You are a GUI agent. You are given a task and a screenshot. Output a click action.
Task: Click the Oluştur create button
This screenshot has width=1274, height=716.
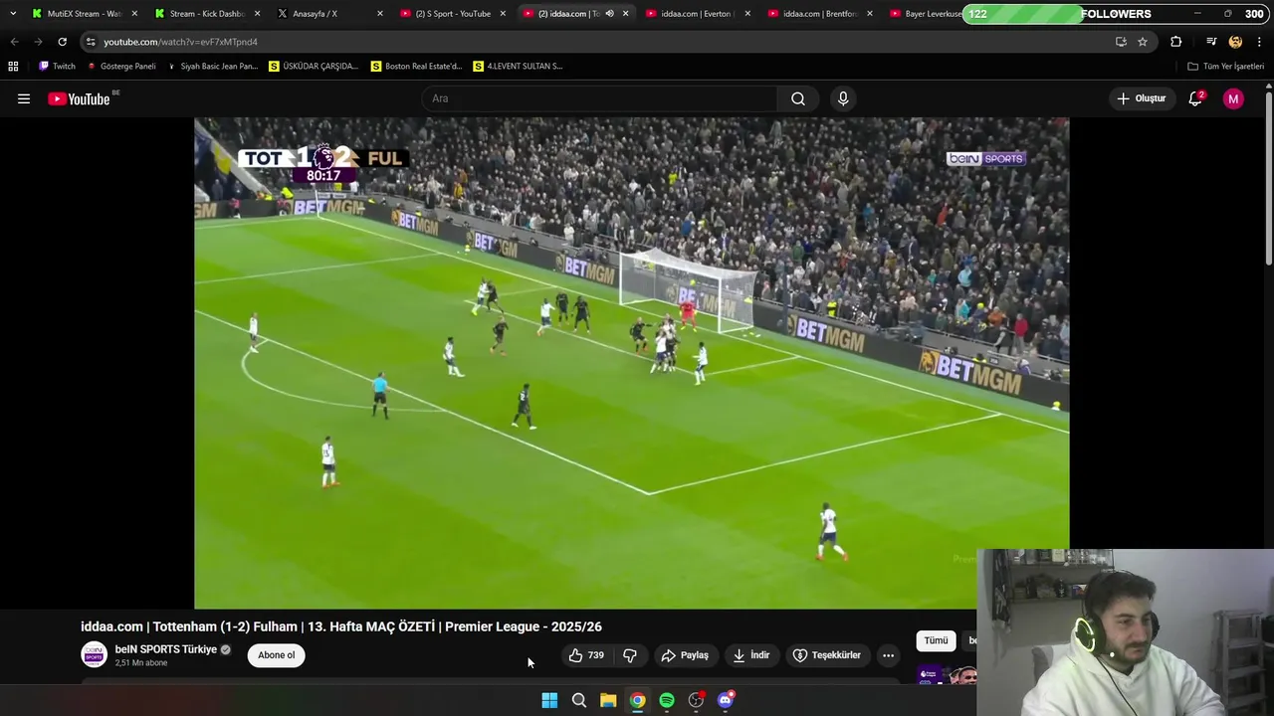(1141, 98)
